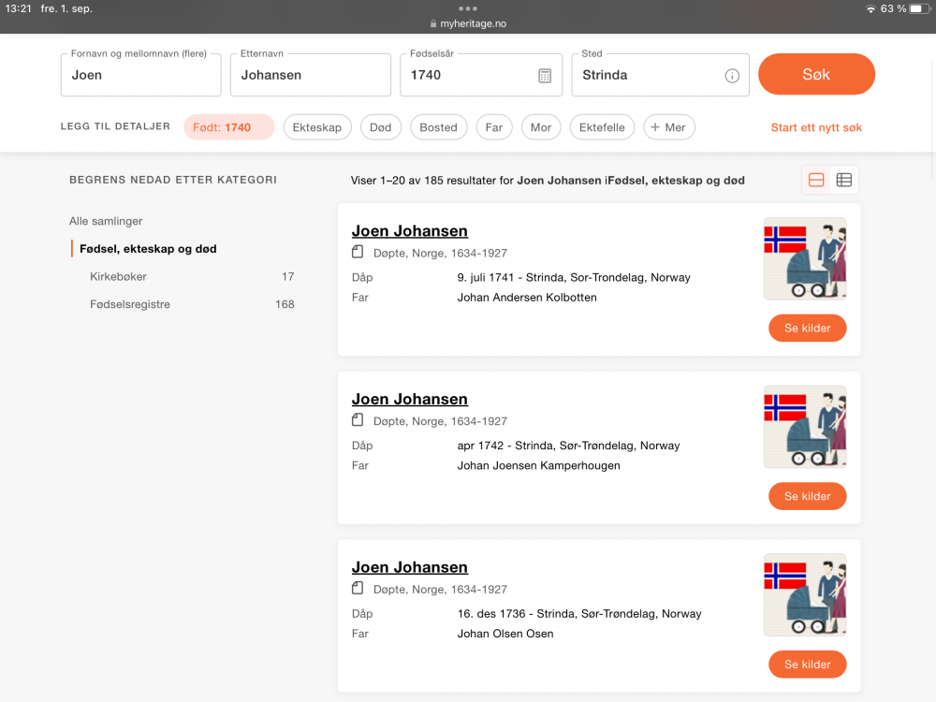This screenshot has width=936, height=702.
Task: Open Joen Johansen record baptized april 1742
Action: click(x=409, y=400)
